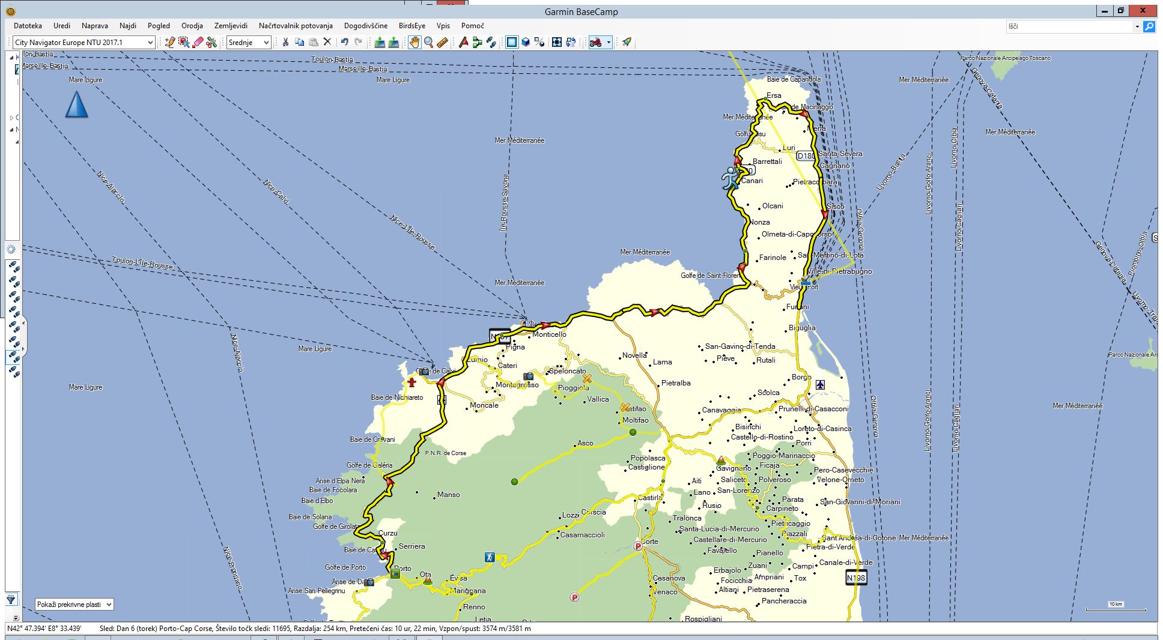Viewport: 1163px width, 640px height.
Task: Open the Naprava menu
Action: 95,26
